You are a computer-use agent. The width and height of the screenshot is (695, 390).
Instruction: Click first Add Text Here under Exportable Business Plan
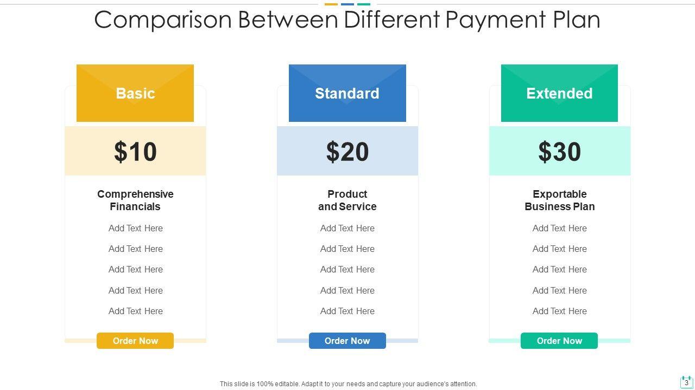pyautogui.click(x=559, y=228)
